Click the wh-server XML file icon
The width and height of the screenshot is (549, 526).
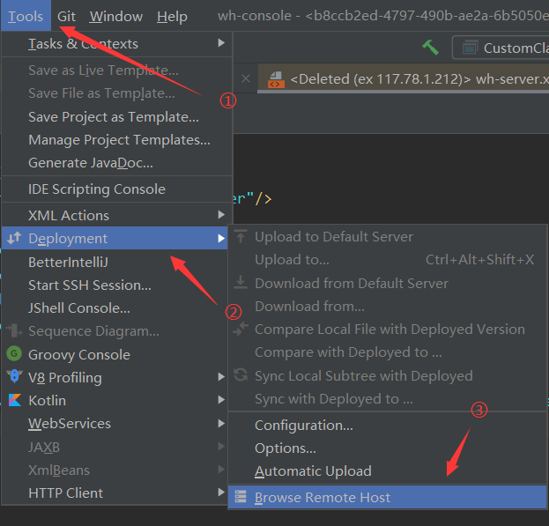(x=276, y=79)
